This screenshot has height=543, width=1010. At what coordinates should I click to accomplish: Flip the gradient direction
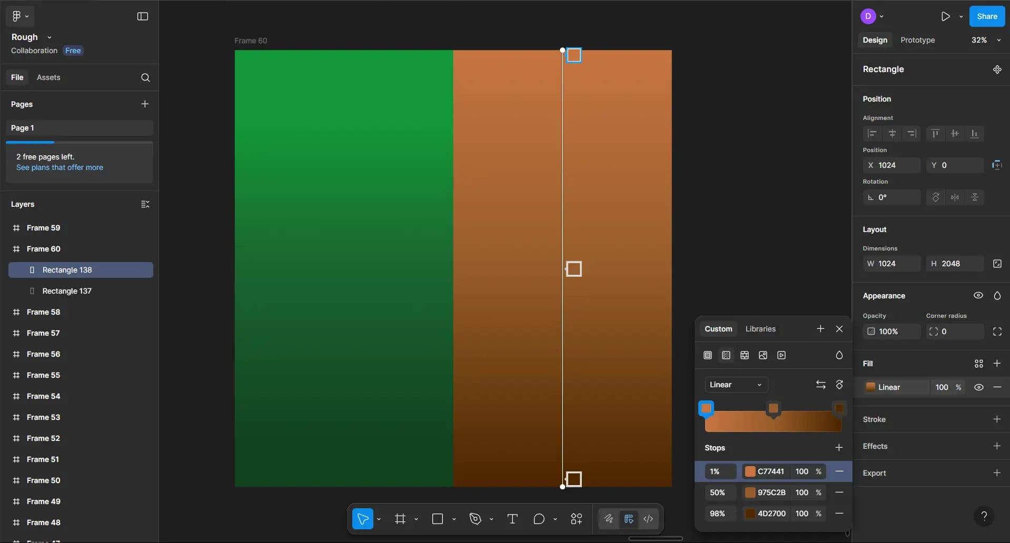click(820, 385)
